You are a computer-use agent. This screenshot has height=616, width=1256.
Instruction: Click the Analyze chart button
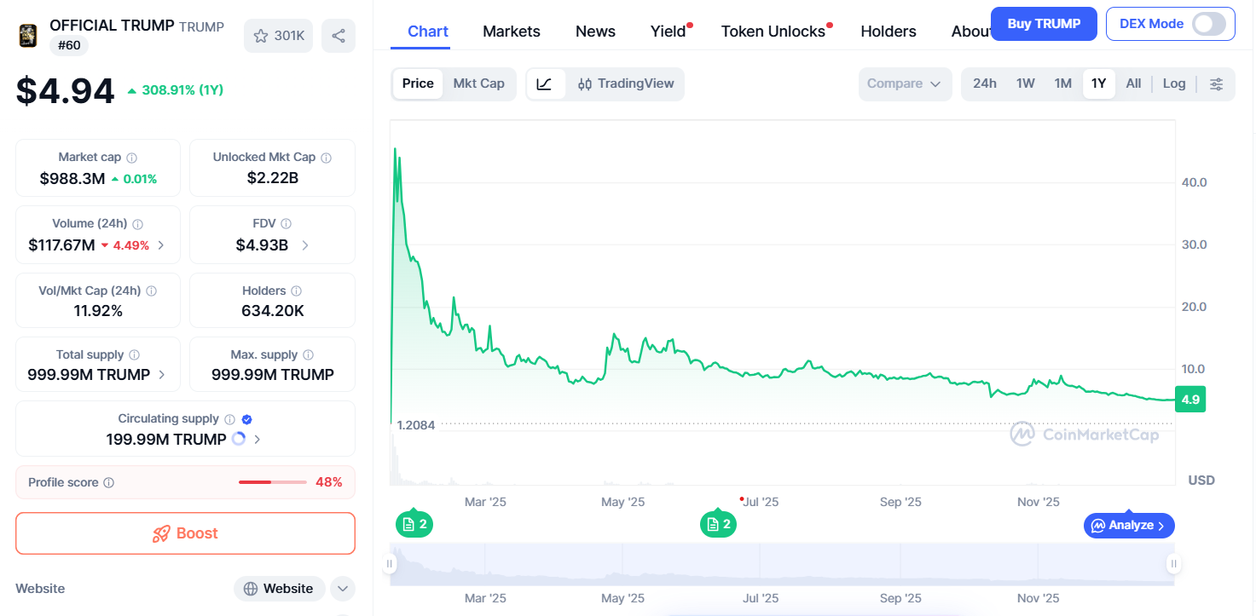[1129, 526]
